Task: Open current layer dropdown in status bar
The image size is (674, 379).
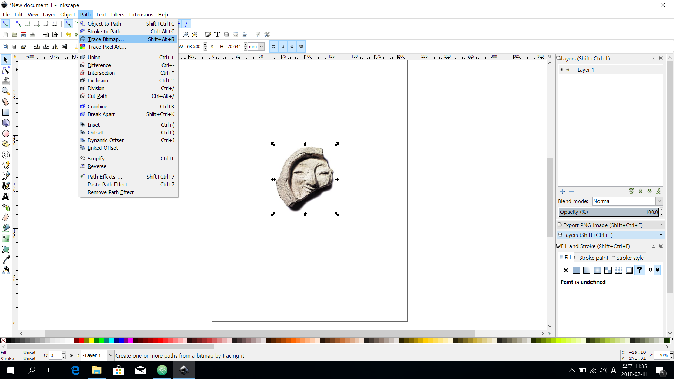Action: pyautogui.click(x=111, y=355)
